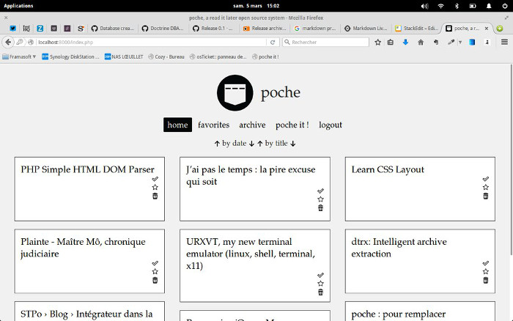513x321 pixels.
Task: Archive the URXVT terminal emulator article
Action: [320, 275]
